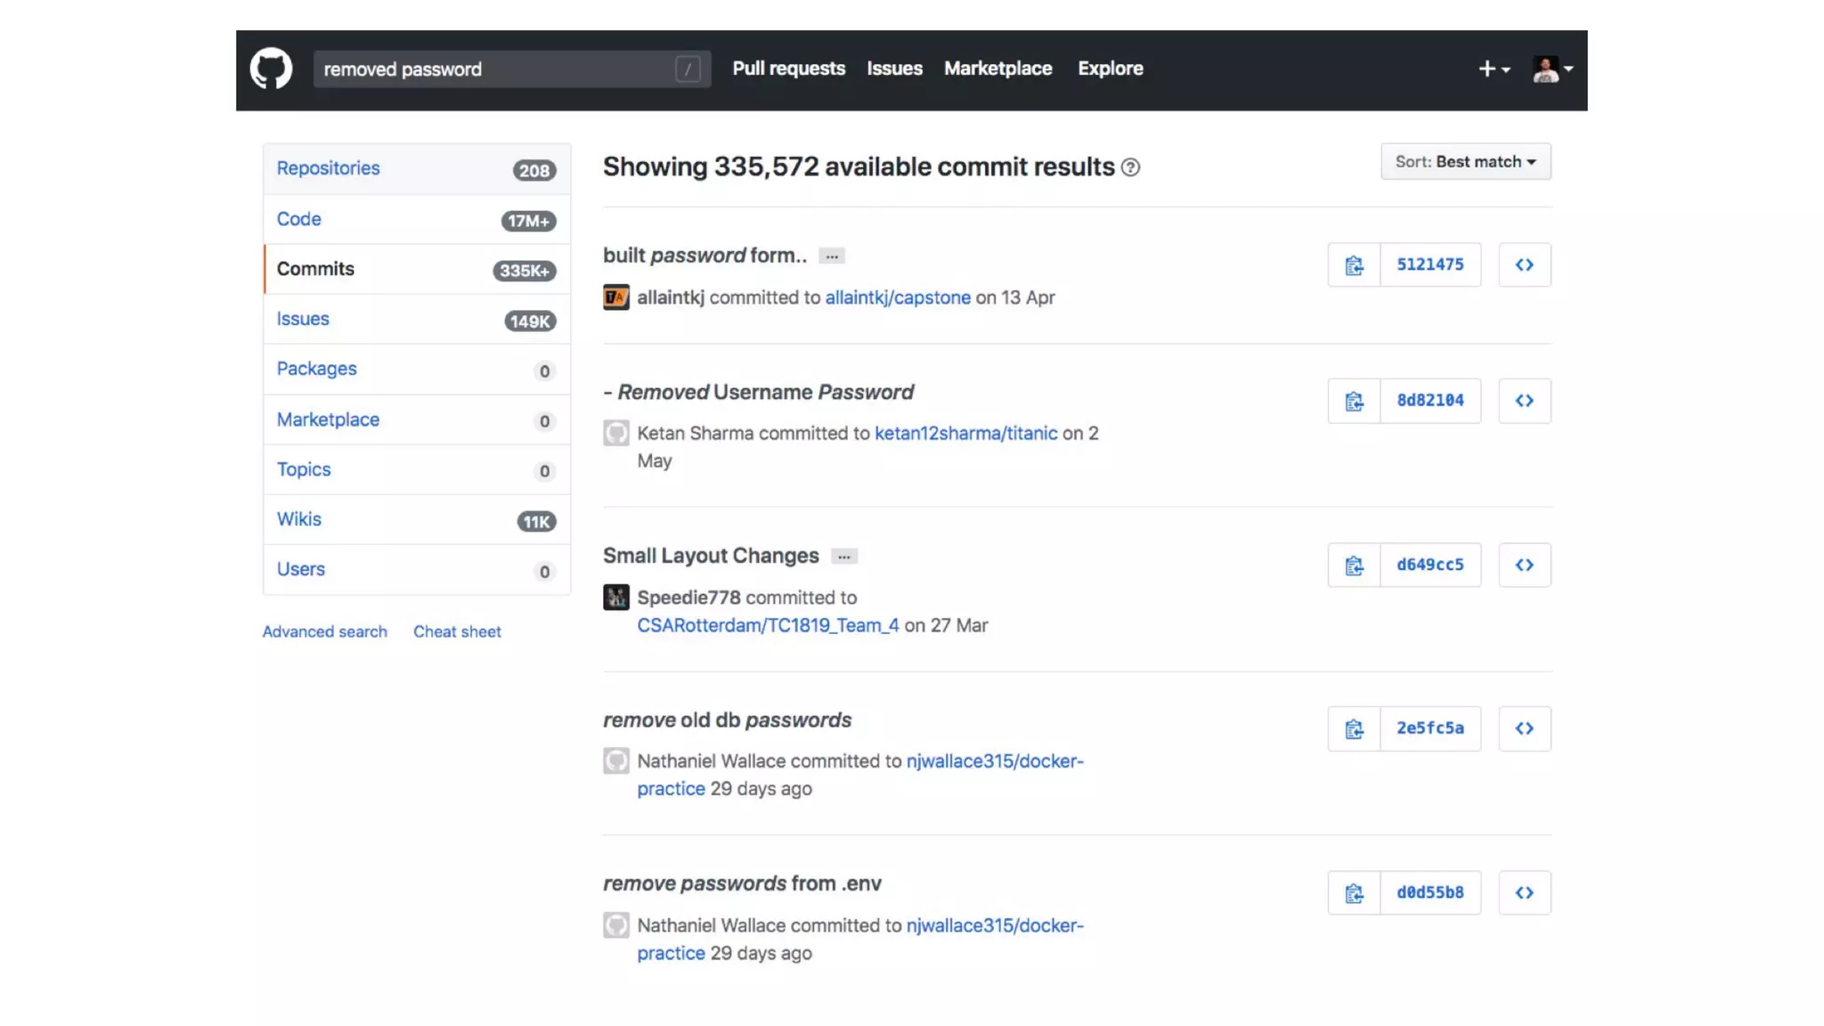Copy full SHA for commit 2e5fc5a
The image size is (1824, 1026).
point(1354,729)
